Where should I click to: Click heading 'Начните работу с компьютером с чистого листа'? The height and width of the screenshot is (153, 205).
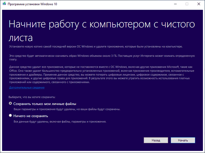(x=102, y=31)
